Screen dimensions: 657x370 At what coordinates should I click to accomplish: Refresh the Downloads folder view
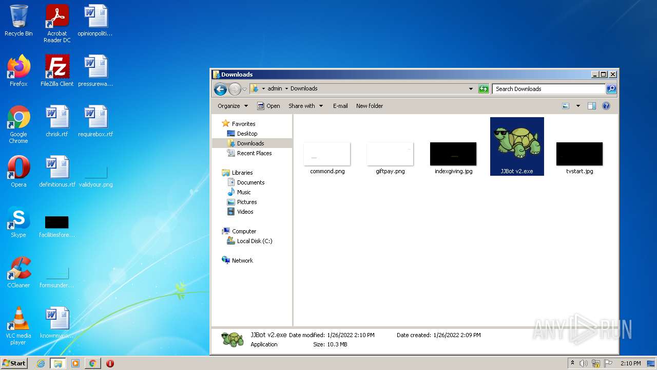coord(483,89)
